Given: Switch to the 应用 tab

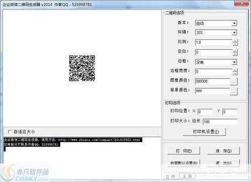Looking at the screenshot, I should point(170,176).
